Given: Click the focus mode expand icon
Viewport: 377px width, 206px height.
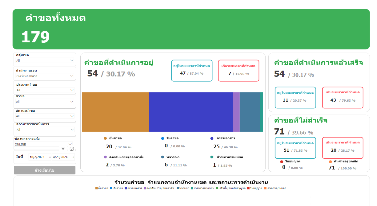Looking at the screenshot, I should click(72, 149).
